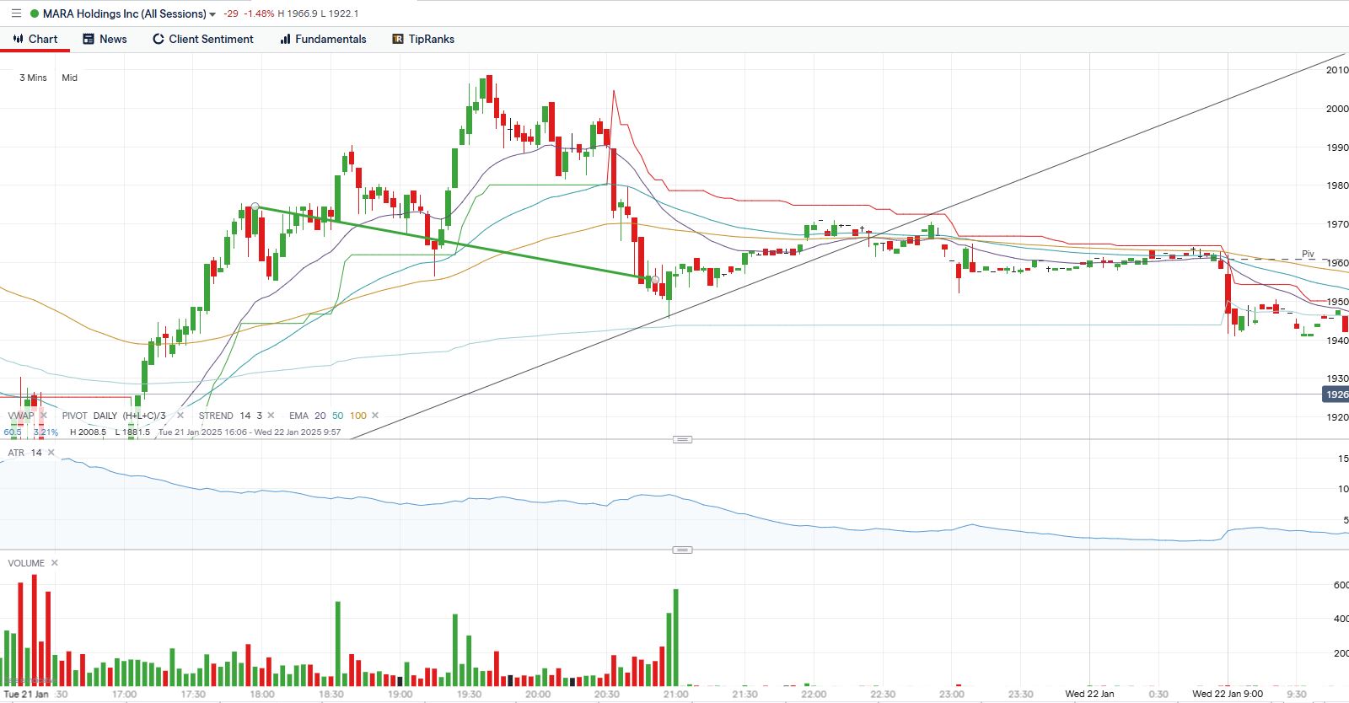
Task: Close the VOLUME panel
Action: point(55,563)
